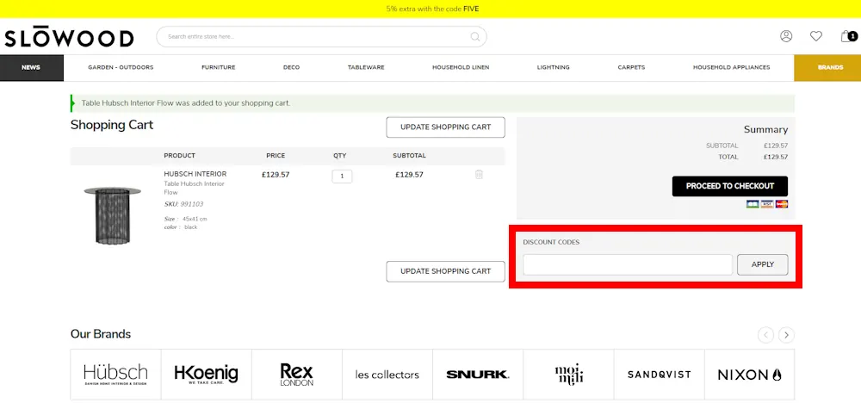This screenshot has height=403, width=861.
Task: Open the wishlist heart icon
Action: 816,36
